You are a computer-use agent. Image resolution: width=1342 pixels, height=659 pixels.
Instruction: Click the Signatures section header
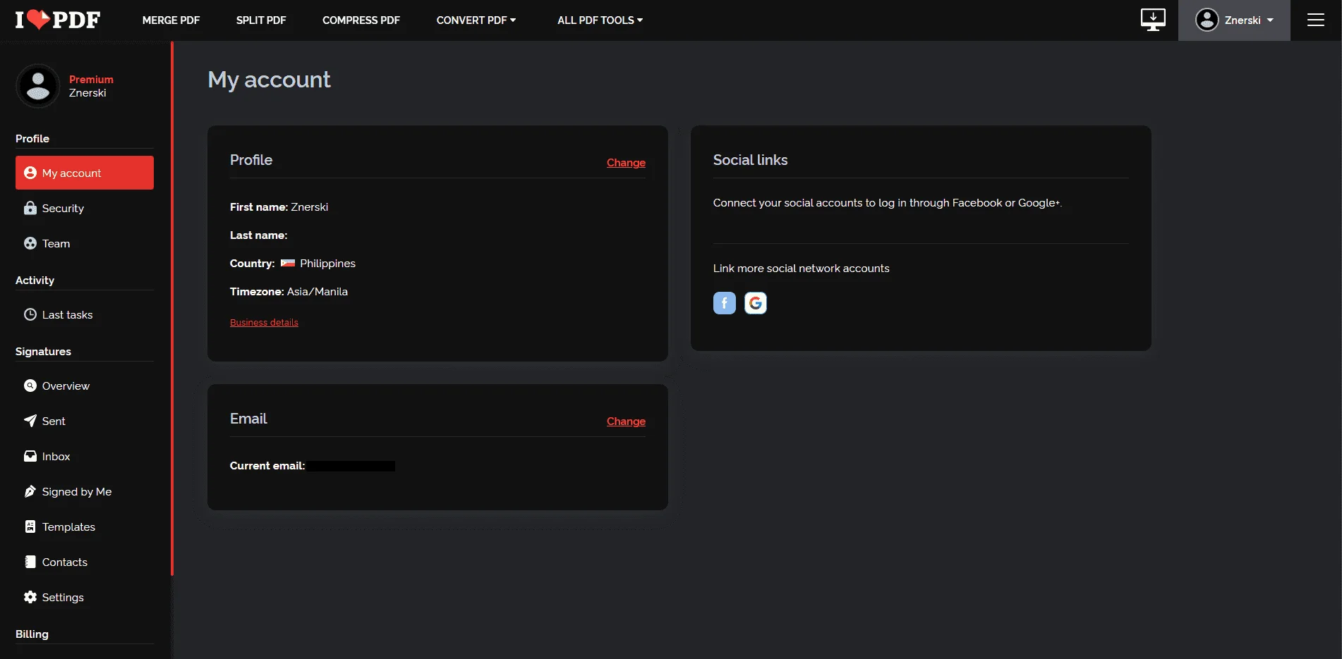click(x=43, y=352)
